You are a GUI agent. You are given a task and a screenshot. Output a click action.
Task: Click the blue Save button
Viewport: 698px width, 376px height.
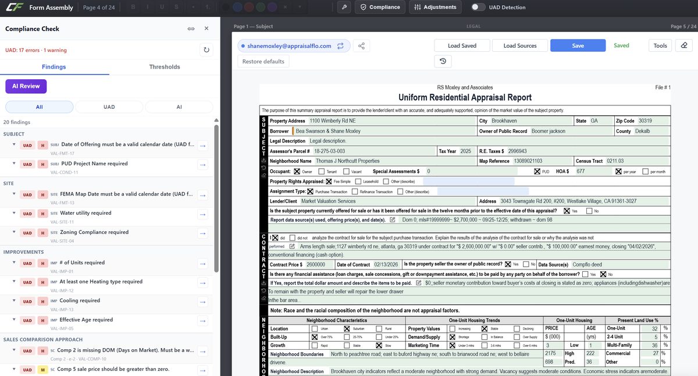(x=578, y=45)
